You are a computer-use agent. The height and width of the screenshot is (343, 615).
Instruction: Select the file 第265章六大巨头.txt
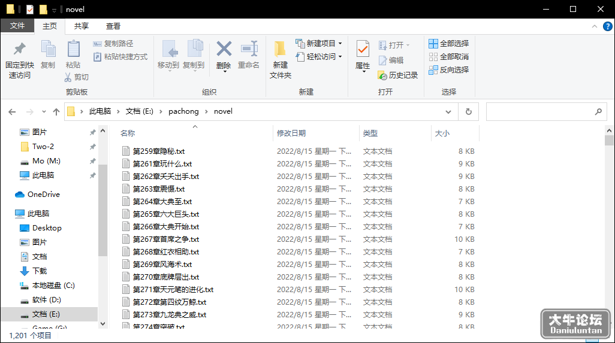coord(166,214)
